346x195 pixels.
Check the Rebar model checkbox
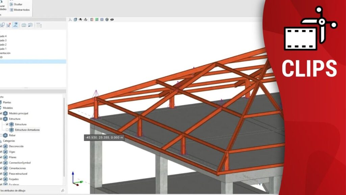click(1, 135)
